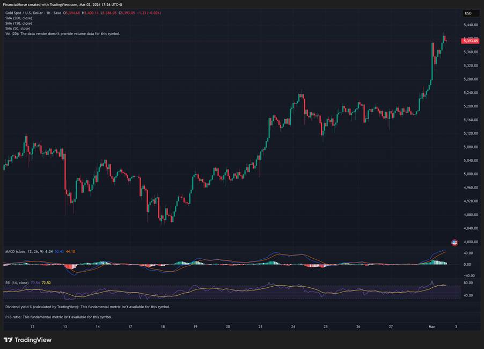Click date 24 on the time axis

pos(294,326)
